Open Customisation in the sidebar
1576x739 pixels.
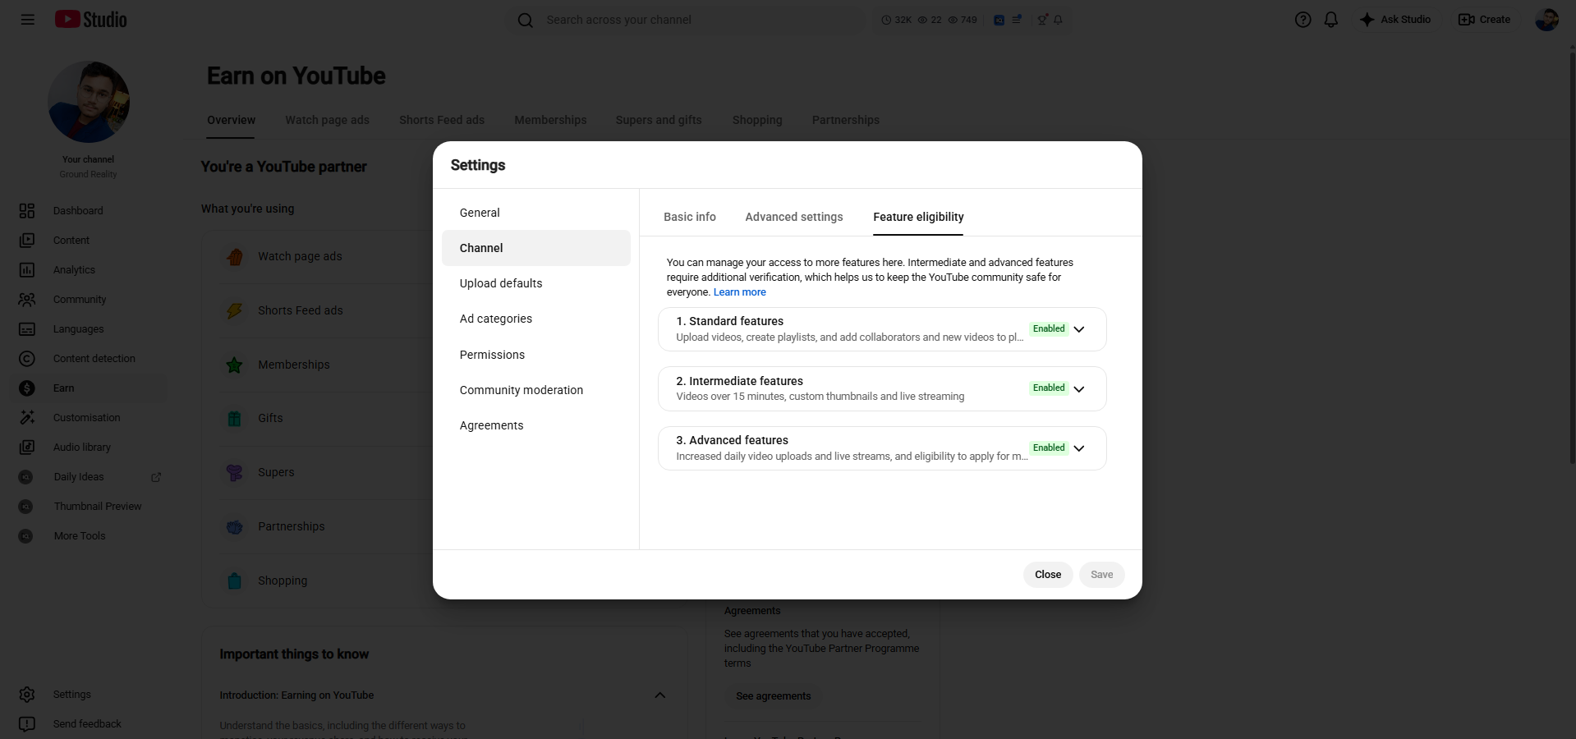[89, 418]
